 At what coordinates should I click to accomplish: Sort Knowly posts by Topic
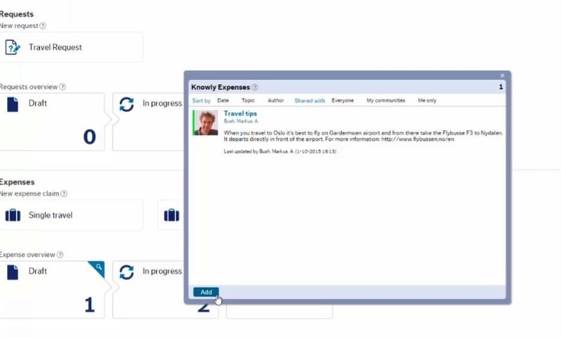[248, 101]
